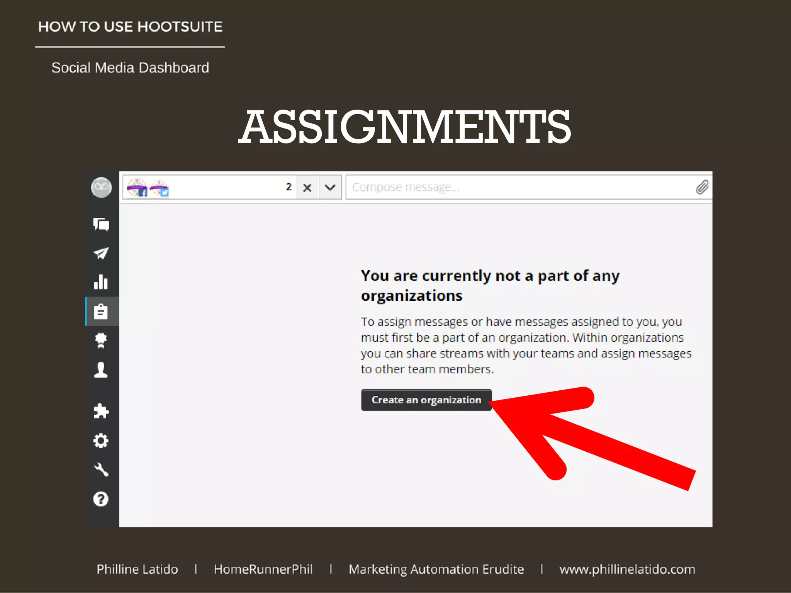Open the App Directory puzzle piece icon
The width and height of the screenshot is (791, 593).
[x=101, y=411]
